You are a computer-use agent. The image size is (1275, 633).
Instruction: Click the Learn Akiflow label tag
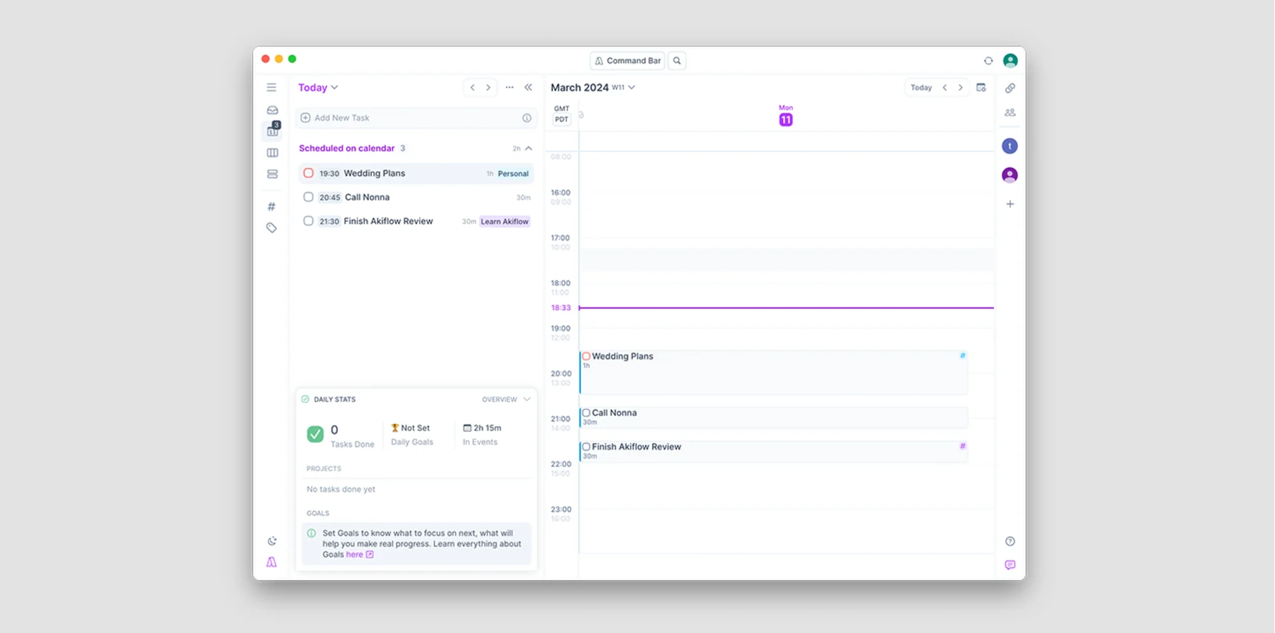point(505,222)
